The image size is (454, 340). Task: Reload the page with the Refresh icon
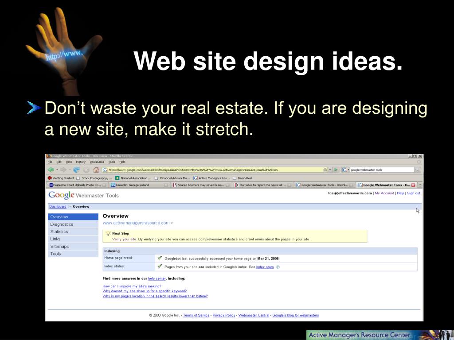point(76,170)
